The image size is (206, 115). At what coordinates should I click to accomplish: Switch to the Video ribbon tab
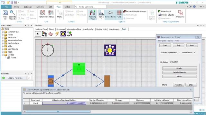(x=67, y=7)
